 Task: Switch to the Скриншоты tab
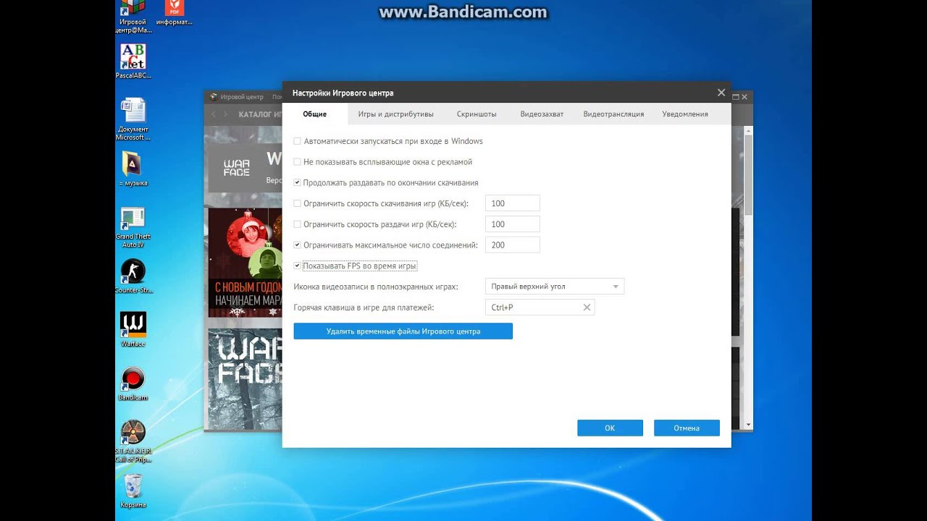477,114
